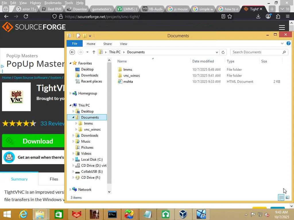Switch to Details view in Explorer
294x220 pixels.
(281, 197)
